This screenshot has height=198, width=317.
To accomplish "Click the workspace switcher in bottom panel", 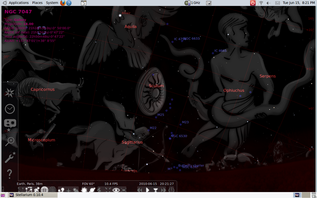I will pyautogui.click(x=302, y=195).
